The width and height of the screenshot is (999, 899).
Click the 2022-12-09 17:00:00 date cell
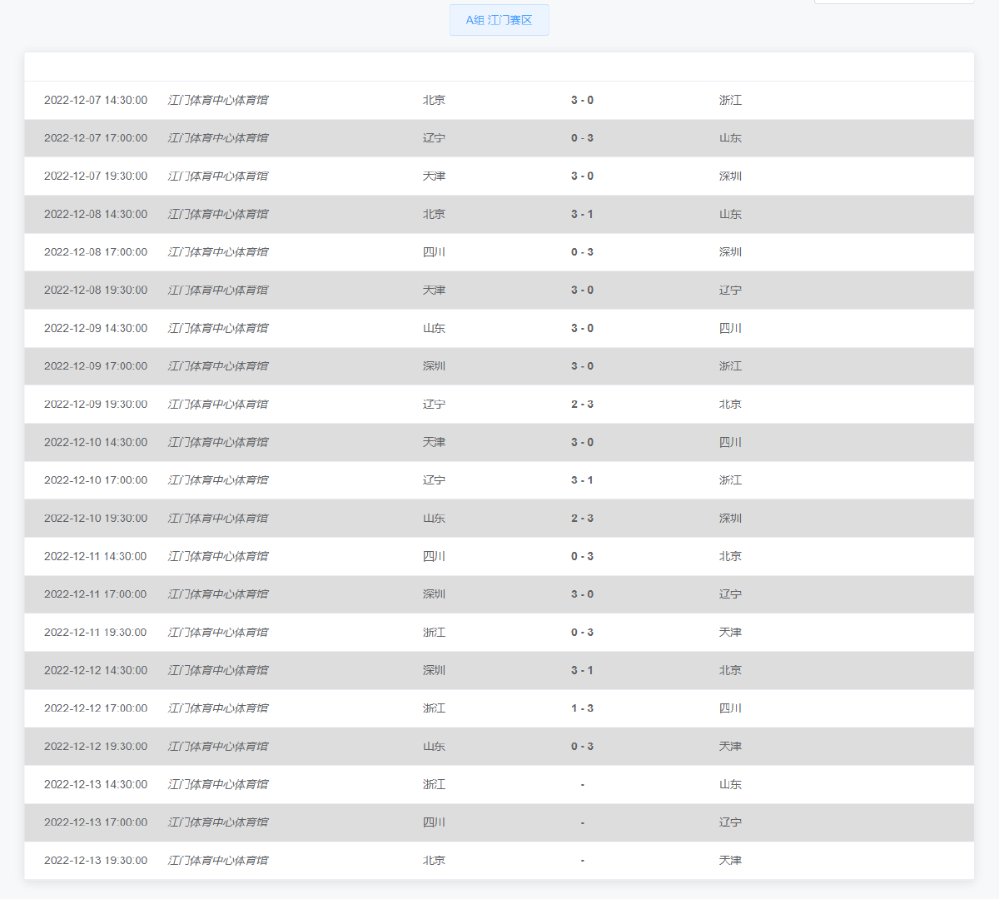pos(96,366)
